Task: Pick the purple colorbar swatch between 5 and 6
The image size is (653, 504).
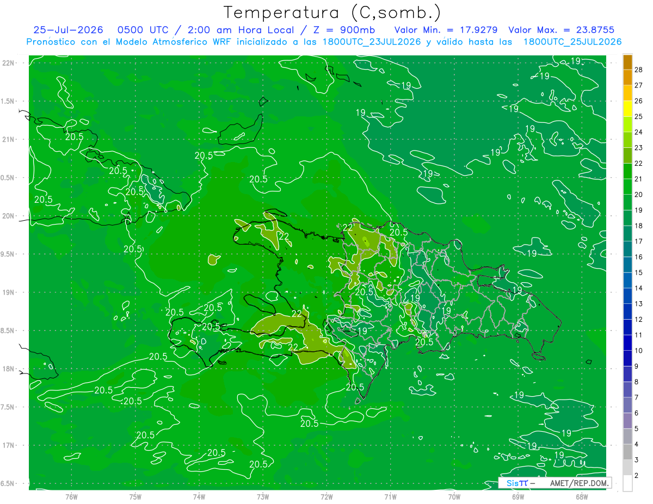Action: (627, 421)
